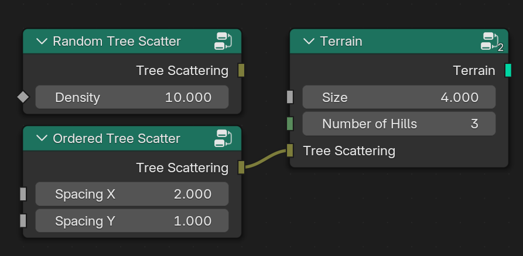
Task: Click Random Tree Scatter's Tree Scattering output socket
Action: (x=241, y=71)
